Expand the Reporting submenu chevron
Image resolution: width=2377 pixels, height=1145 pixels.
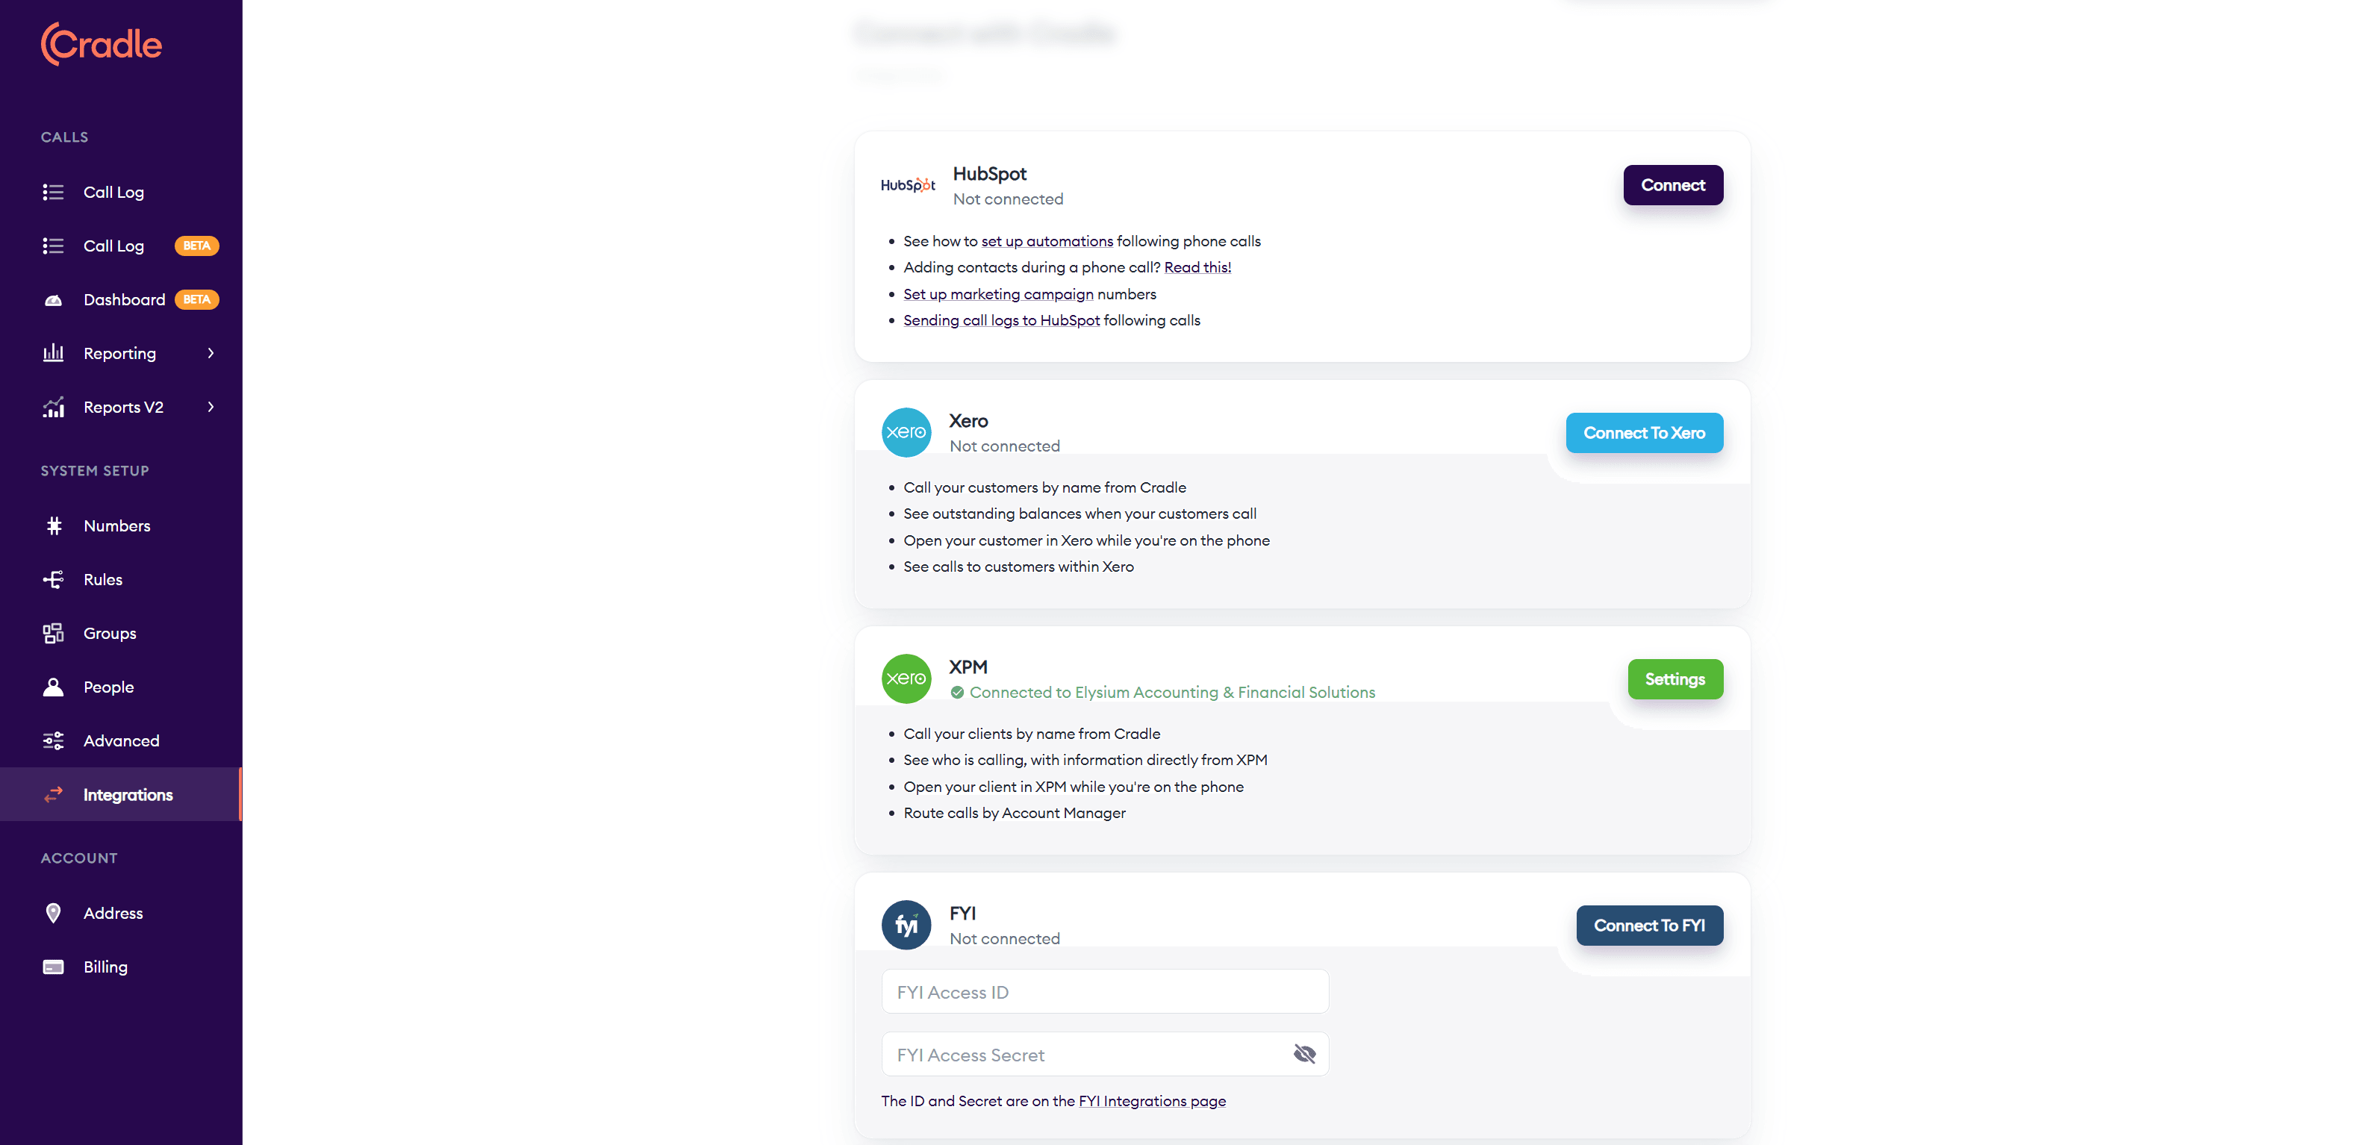coord(211,353)
